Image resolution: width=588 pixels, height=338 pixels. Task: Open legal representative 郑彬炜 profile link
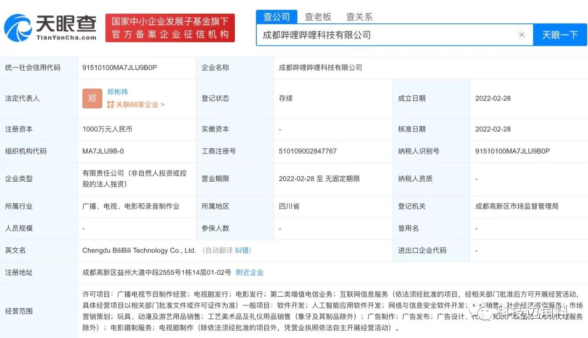point(118,92)
